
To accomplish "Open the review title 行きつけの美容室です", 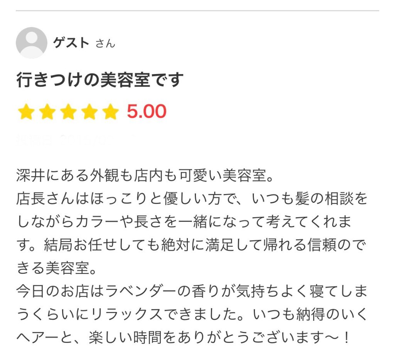I will (x=100, y=80).
